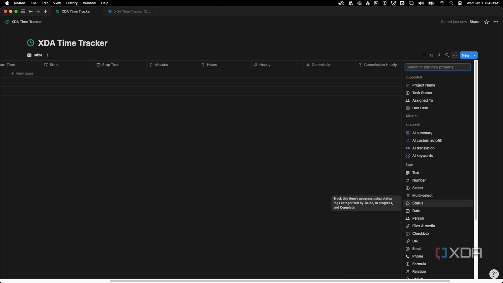This screenshot has height=283, width=503.
Task: Open the Minutes column header menu
Action: point(173,65)
